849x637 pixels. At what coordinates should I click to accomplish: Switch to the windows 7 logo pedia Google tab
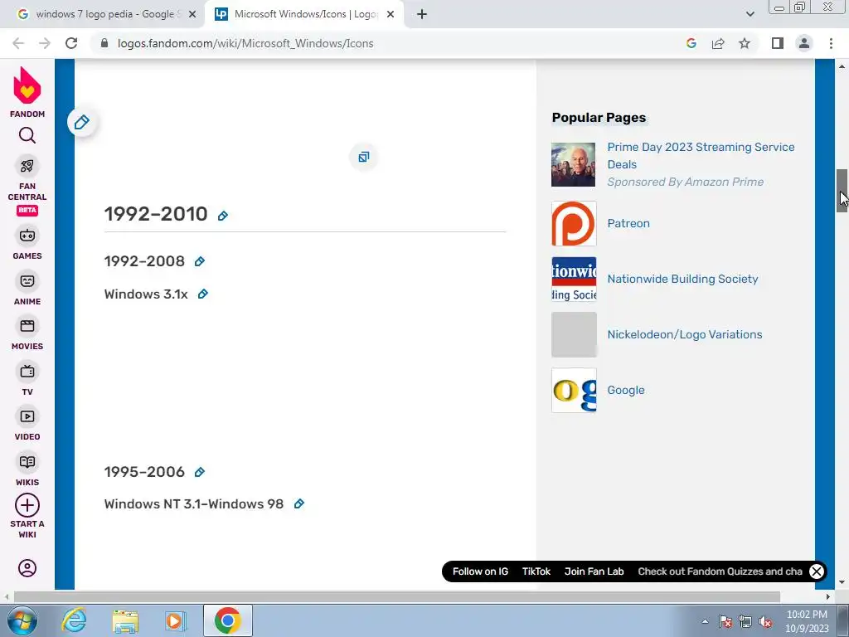tap(103, 14)
